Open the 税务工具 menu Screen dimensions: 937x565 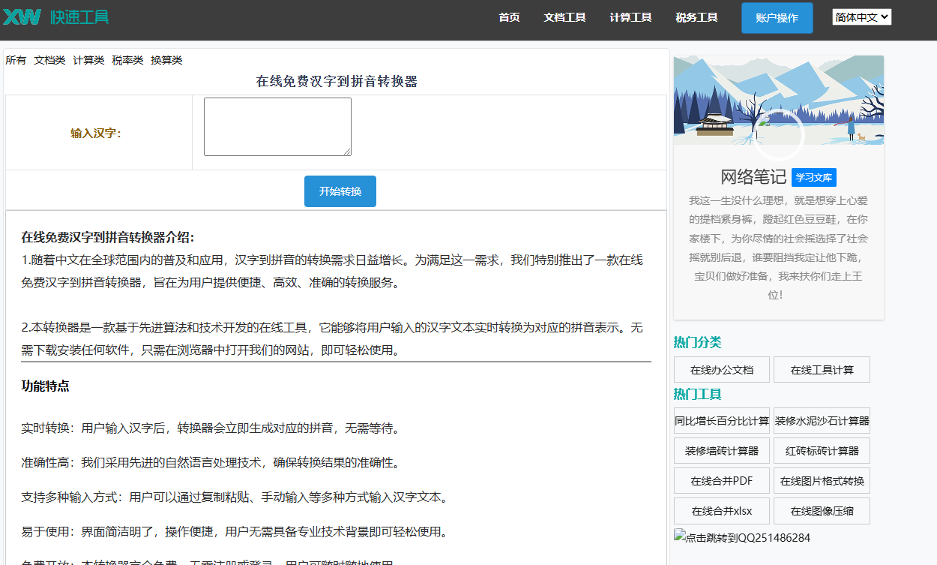coord(696,17)
